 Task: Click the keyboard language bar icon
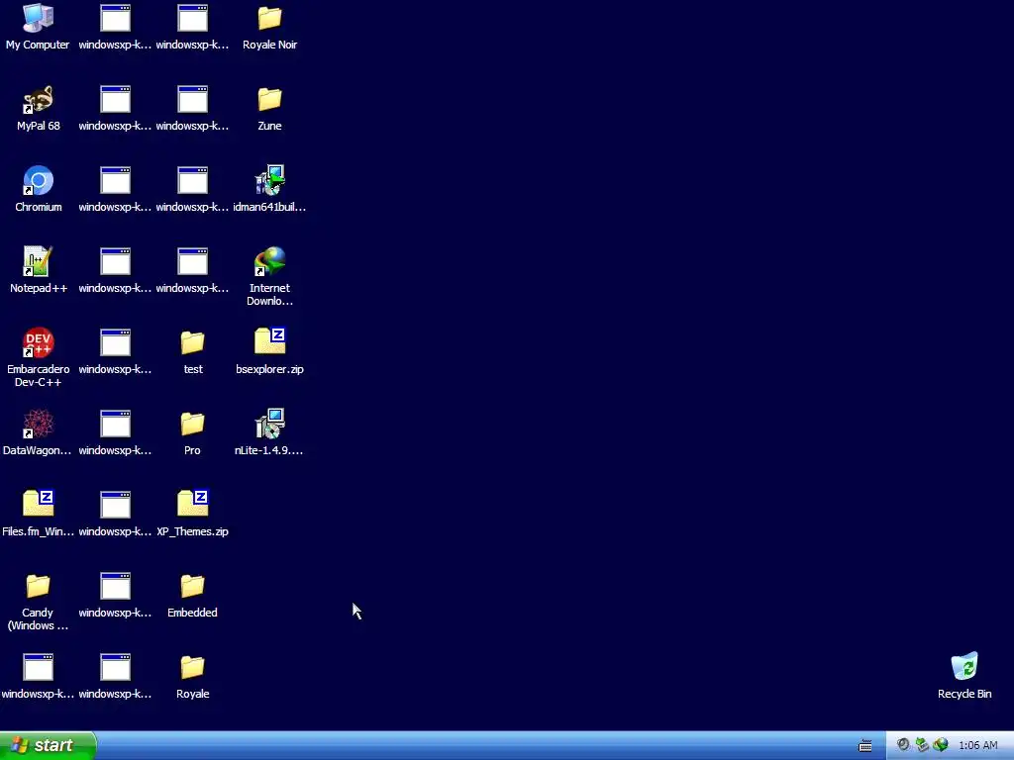pos(865,746)
